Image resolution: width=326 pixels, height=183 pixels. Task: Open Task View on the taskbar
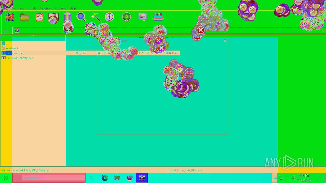click(x=92, y=178)
